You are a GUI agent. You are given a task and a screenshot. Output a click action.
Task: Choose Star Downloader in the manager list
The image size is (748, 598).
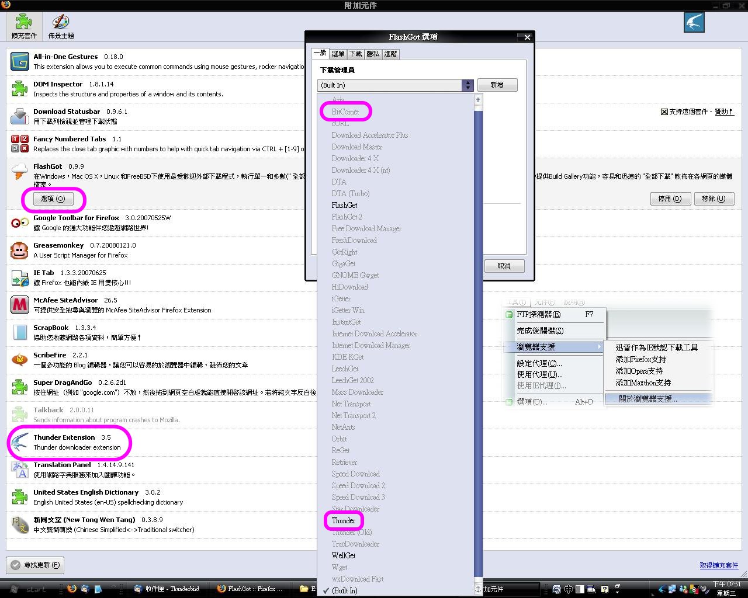[355, 509]
